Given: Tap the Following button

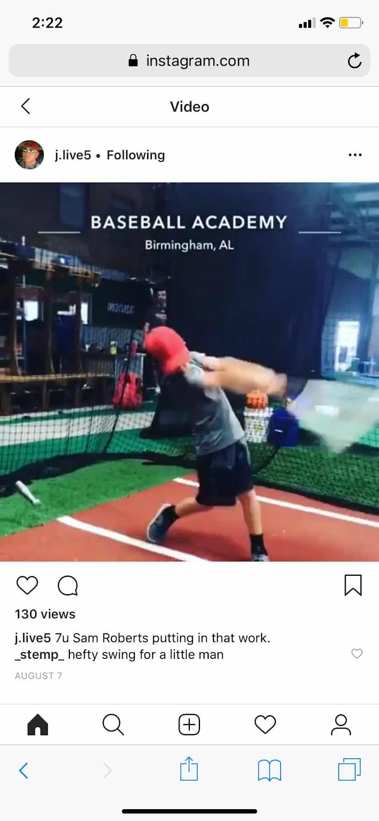Looking at the screenshot, I should [135, 155].
